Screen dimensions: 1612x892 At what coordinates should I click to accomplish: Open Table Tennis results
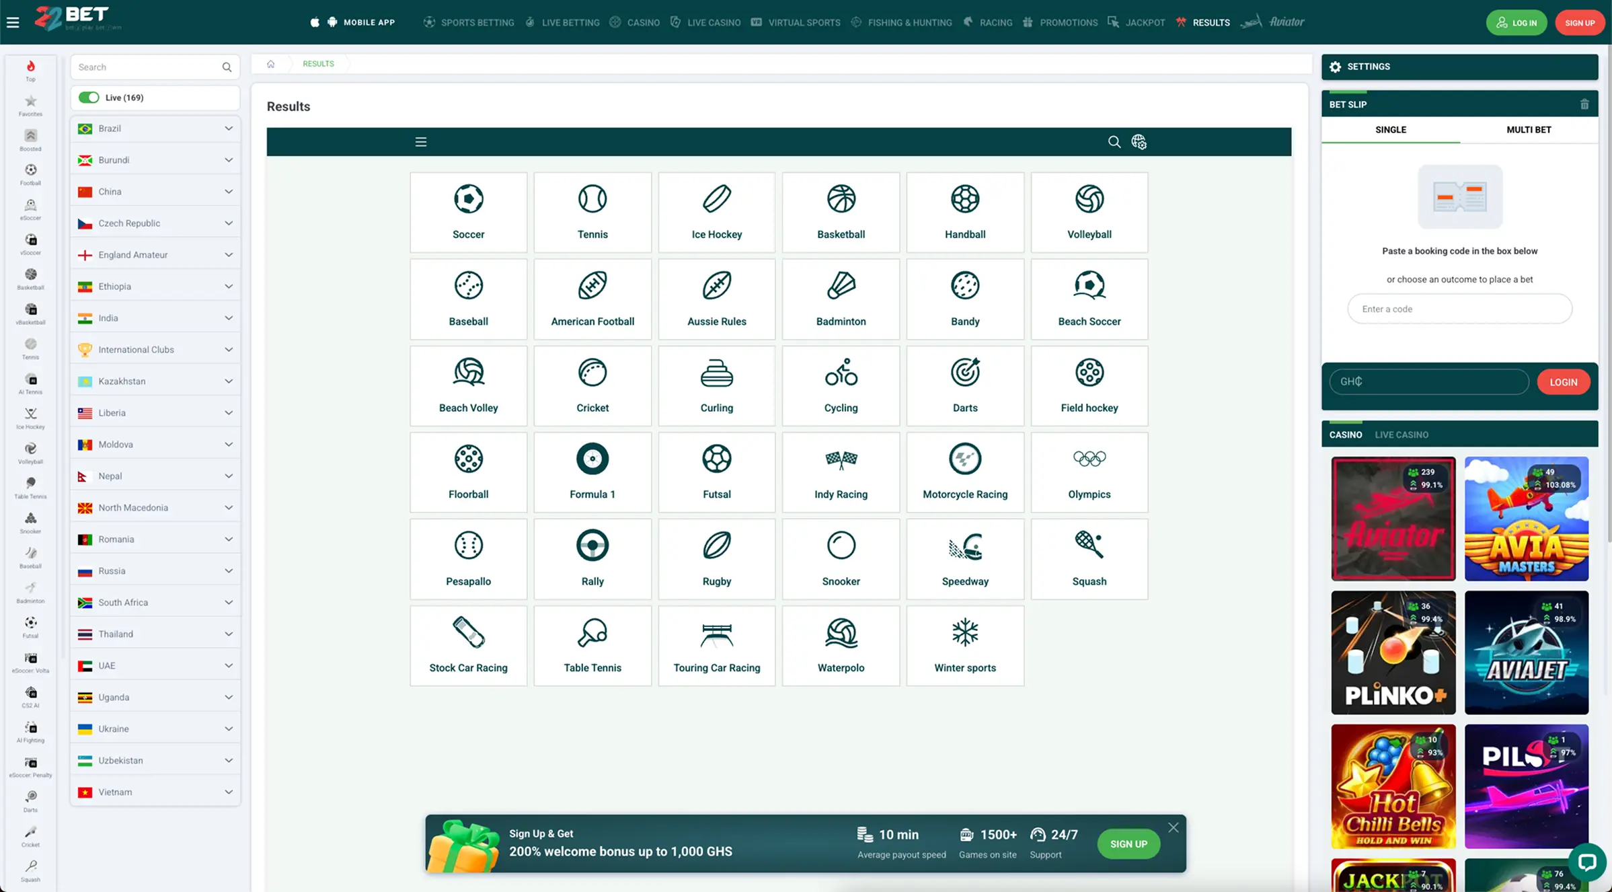tap(592, 645)
